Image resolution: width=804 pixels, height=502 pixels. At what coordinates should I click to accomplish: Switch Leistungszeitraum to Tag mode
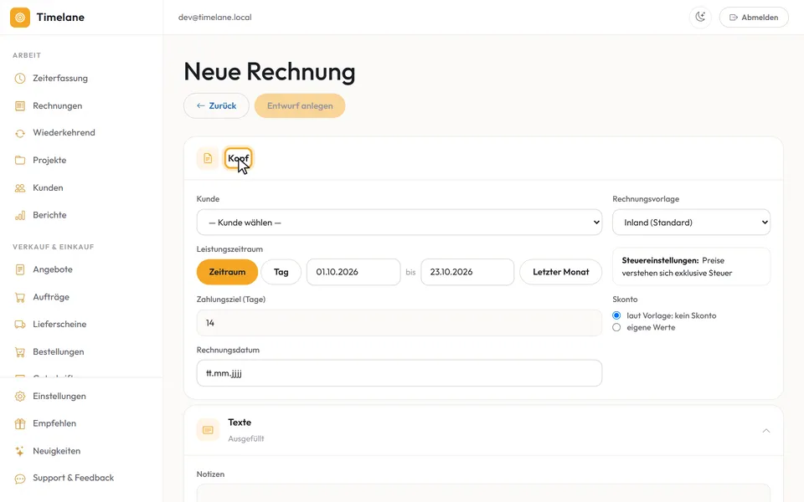[x=281, y=272]
